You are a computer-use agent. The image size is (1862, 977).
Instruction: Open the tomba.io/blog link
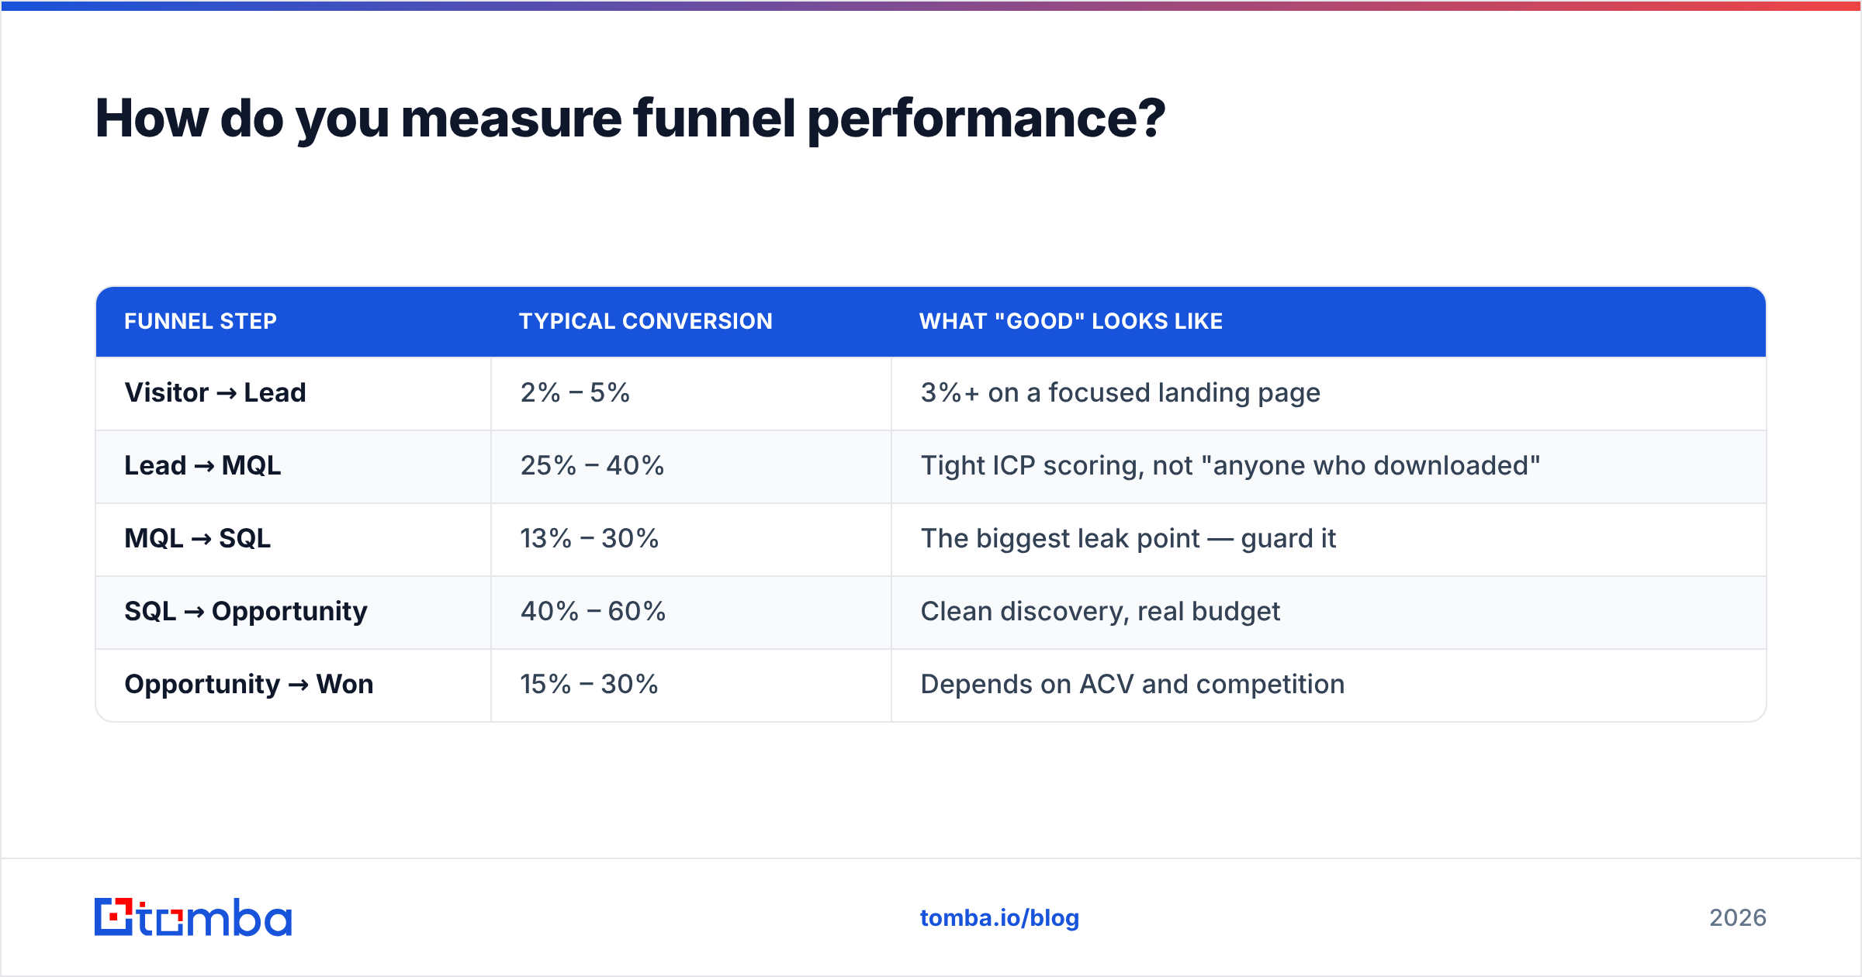coord(999,918)
